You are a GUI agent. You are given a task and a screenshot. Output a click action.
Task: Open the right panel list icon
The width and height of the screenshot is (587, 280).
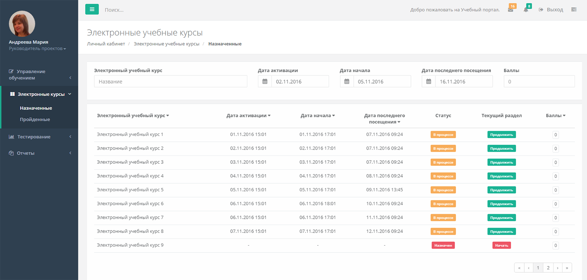[574, 10]
